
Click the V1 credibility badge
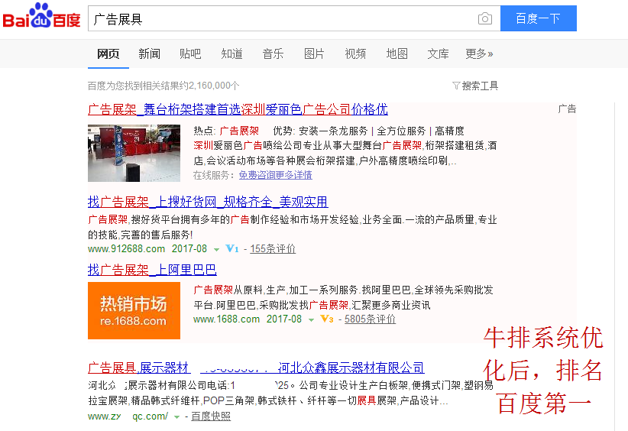(232, 249)
